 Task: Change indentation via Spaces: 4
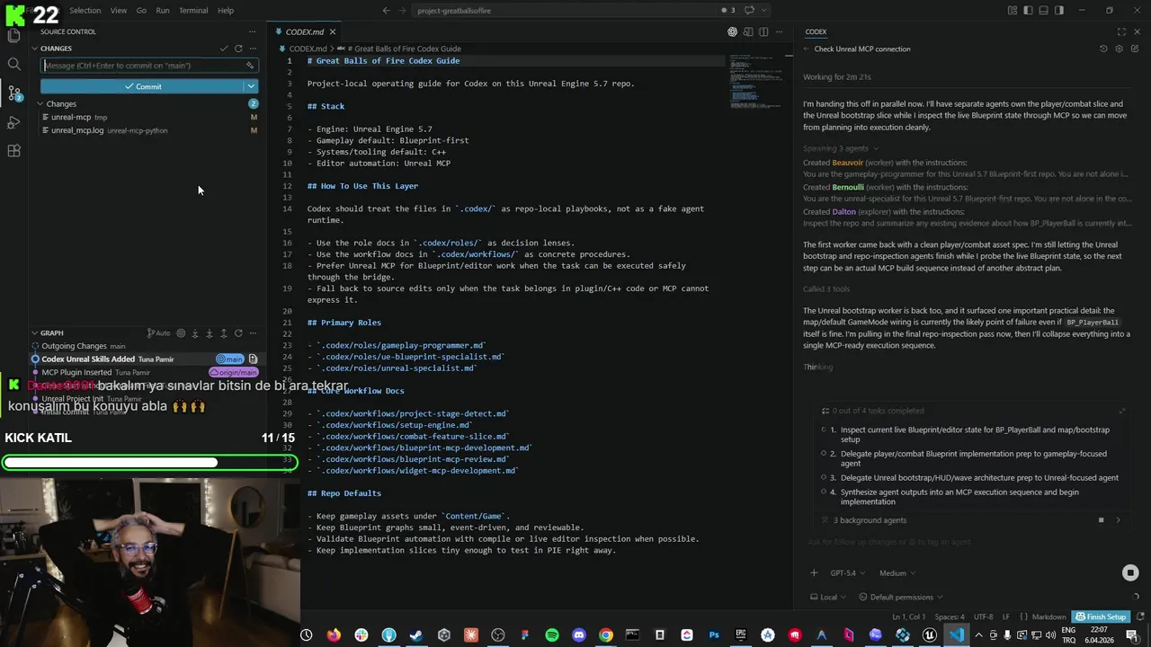949,617
